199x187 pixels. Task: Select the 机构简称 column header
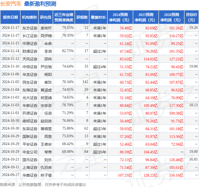[29, 17]
